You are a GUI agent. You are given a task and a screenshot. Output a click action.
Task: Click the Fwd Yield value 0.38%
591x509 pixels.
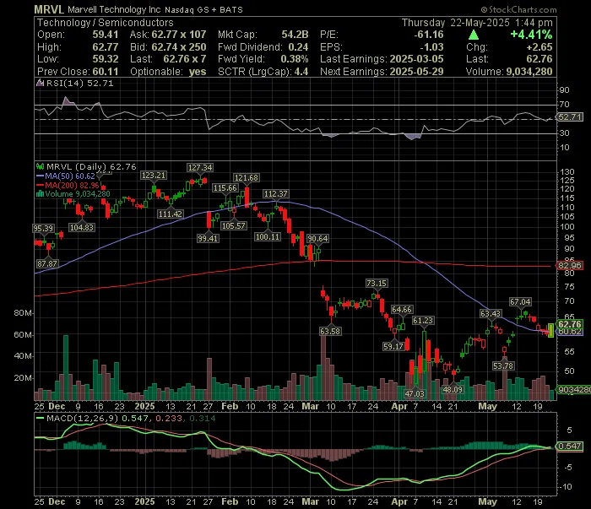click(295, 59)
